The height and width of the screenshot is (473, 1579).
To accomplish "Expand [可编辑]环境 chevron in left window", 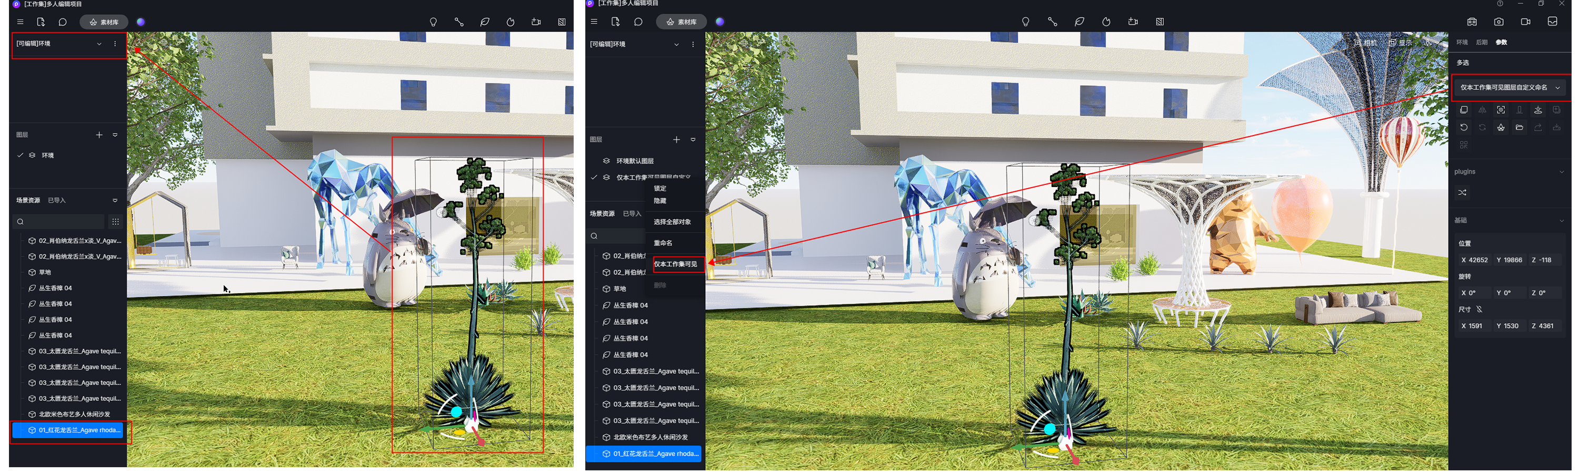I will click(99, 44).
